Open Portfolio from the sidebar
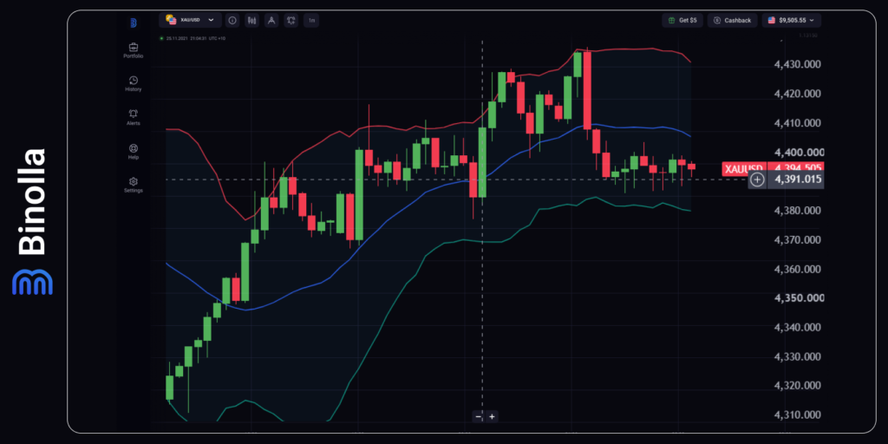Image resolution: width=888 pixels, height=444 pixels. click(x=133, y=51)
